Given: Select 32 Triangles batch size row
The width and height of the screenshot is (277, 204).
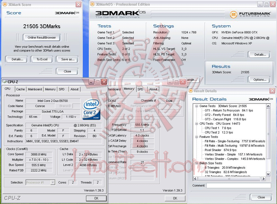Looking at the screenshot, I should coord(226,172).
